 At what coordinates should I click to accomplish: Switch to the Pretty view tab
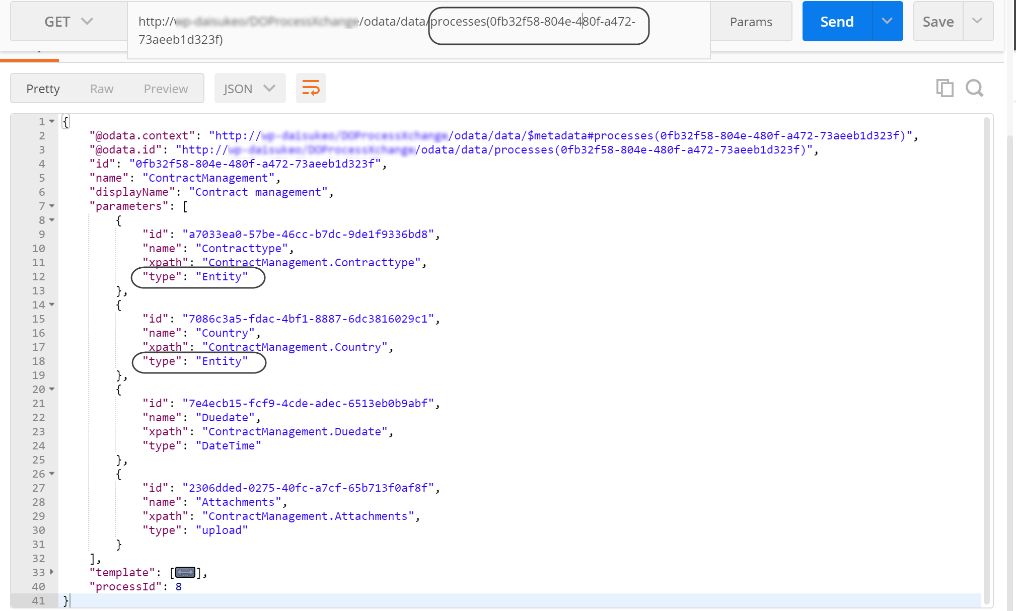43,89
